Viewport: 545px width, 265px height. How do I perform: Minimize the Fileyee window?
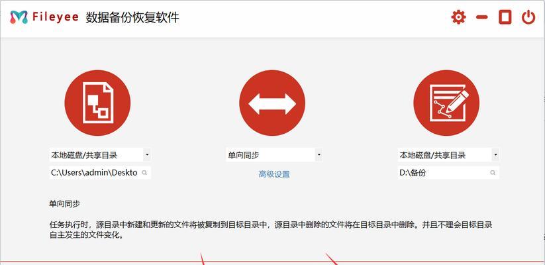pyautogui.click(x=481, y=17)
